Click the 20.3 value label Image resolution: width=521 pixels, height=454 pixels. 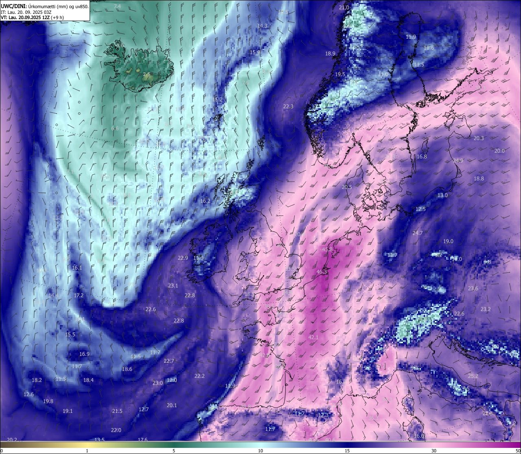[479, 138]
